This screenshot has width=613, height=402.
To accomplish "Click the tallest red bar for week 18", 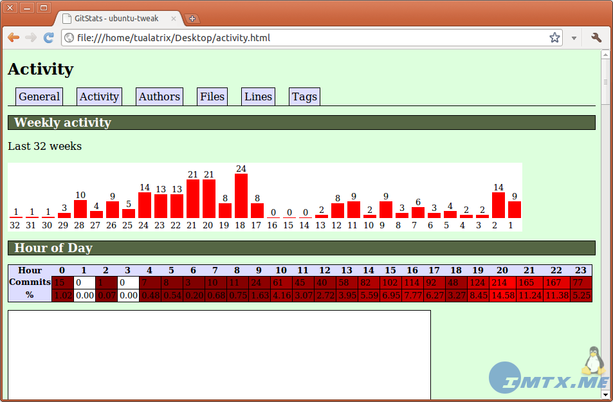I will coord(241,196).
